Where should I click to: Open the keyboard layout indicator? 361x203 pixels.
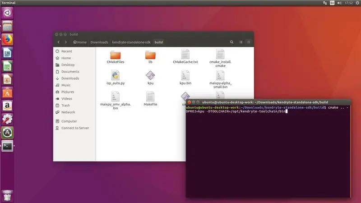[x=332, y=3]
